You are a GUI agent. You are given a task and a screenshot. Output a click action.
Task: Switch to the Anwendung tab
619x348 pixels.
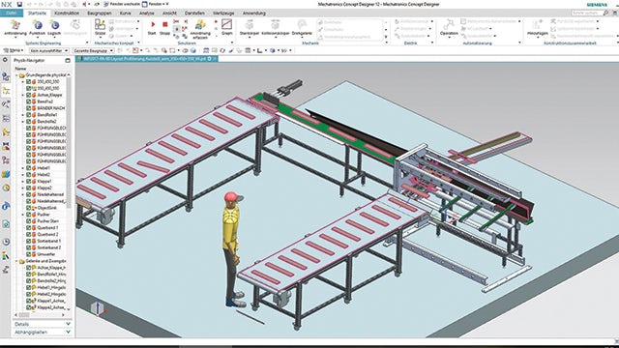click(x=253, y=13)
